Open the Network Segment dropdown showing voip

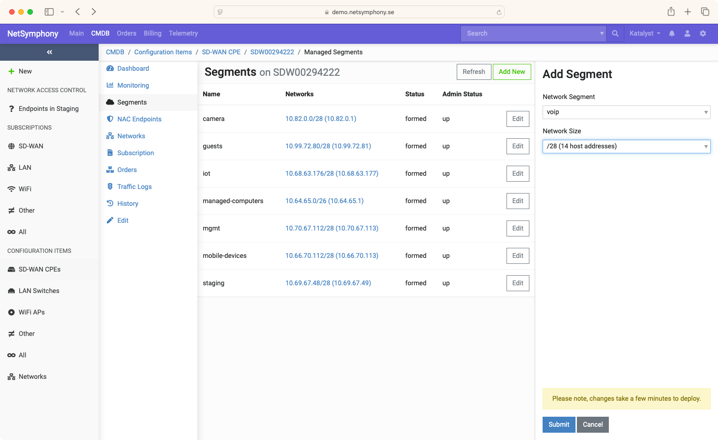click(627, 112)
